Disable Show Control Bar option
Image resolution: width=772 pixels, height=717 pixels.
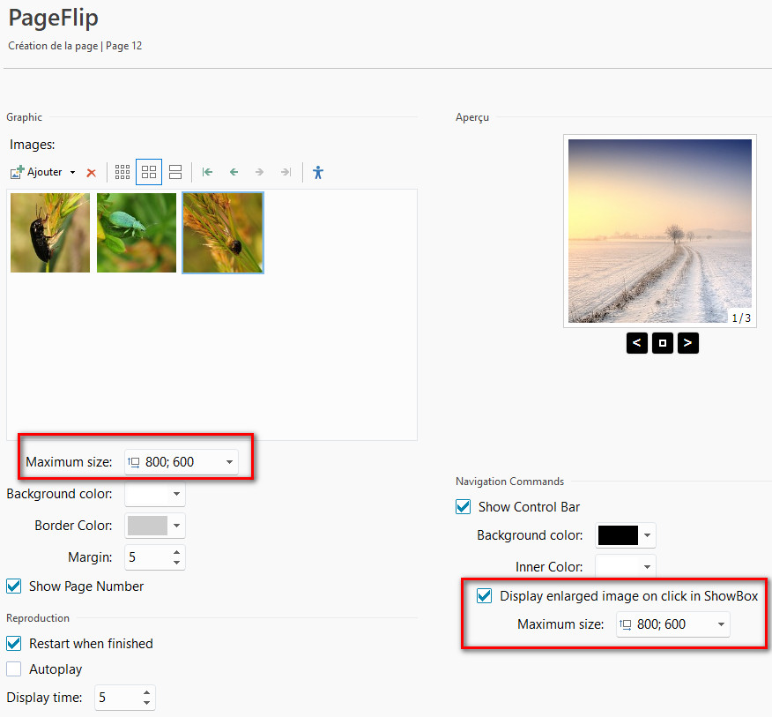tap(463, 507)
